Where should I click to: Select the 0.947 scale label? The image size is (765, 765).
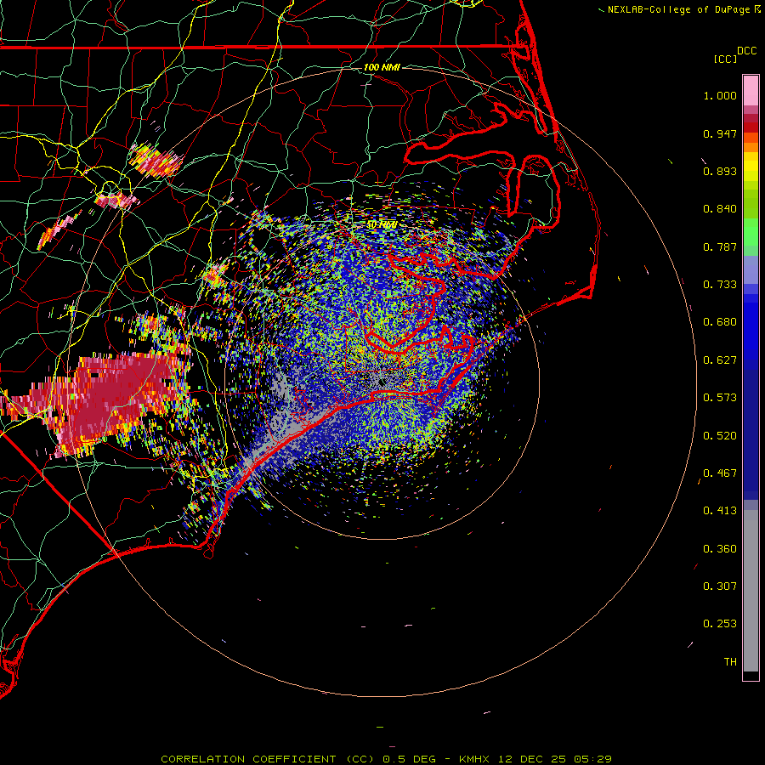tap(720, 133)
